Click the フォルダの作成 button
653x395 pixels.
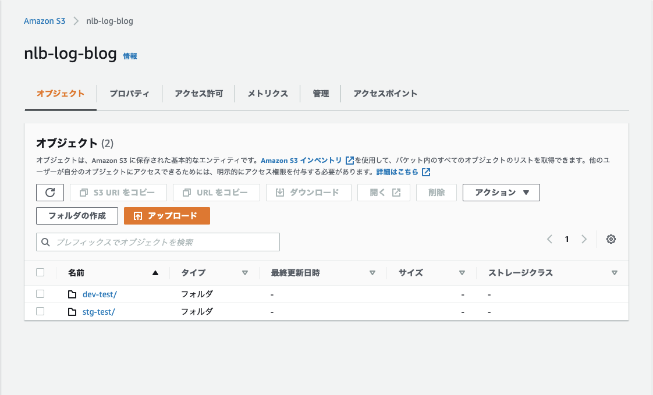[77, 215]
